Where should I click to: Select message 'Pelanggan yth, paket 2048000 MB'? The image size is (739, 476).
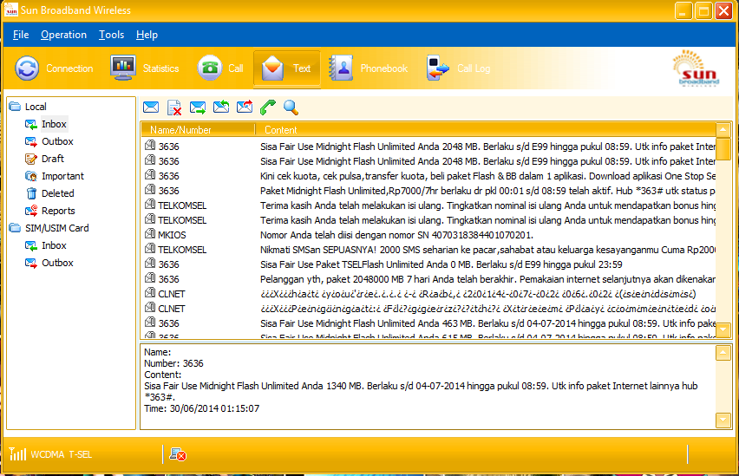pos(428,279)
